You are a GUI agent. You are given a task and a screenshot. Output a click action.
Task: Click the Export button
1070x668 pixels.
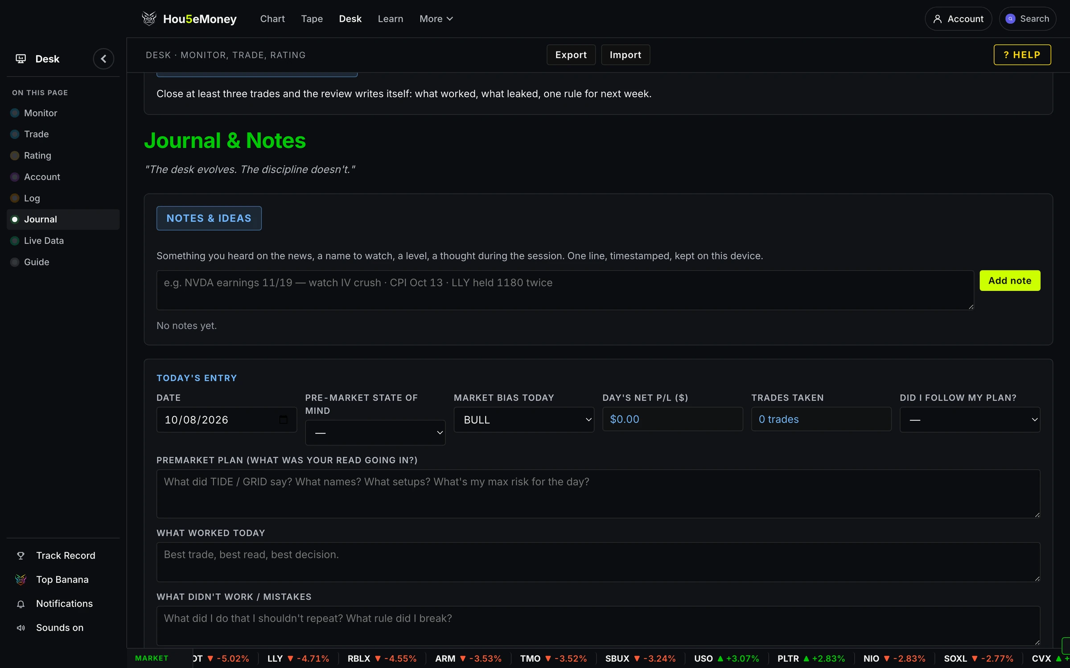(x=571, y=55)
